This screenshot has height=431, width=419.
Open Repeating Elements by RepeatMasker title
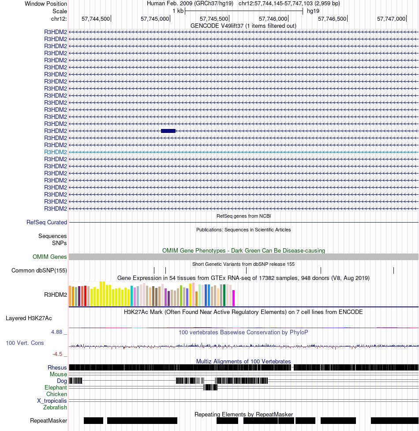(243, 415)
